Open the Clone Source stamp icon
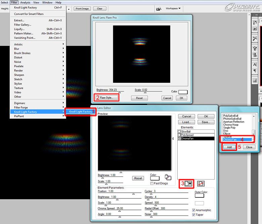Image resolution: width=262 pixels, height=224 pixels. [x=255, y=55]
